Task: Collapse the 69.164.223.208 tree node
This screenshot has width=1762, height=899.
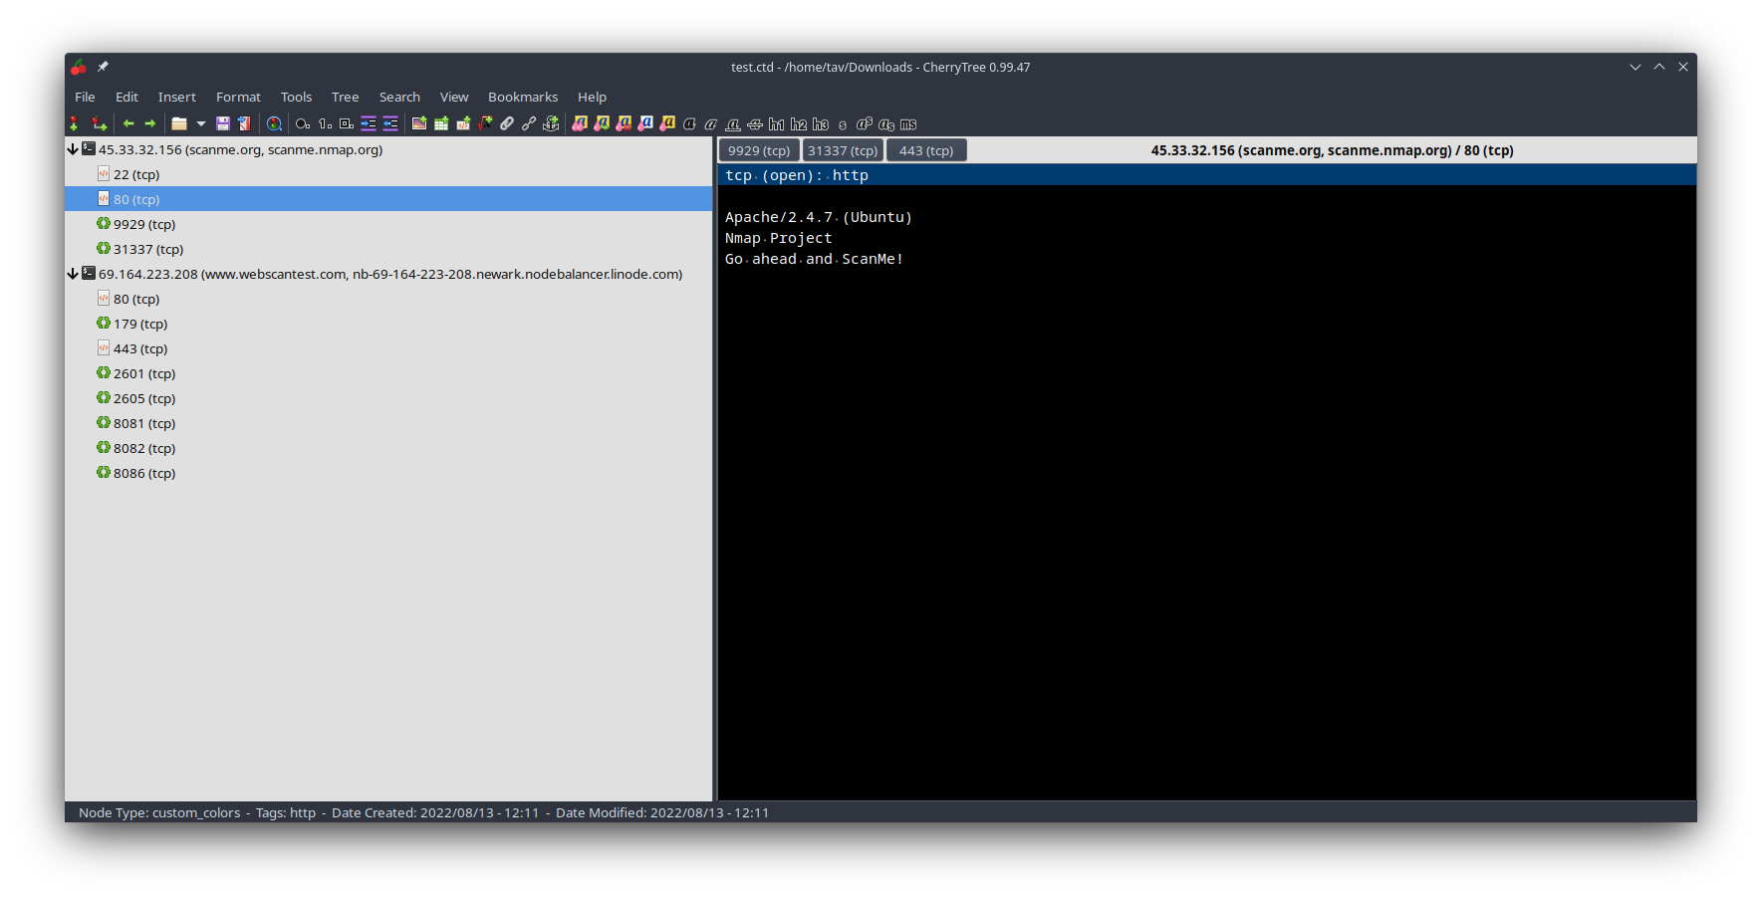Action: click(73, 274)
